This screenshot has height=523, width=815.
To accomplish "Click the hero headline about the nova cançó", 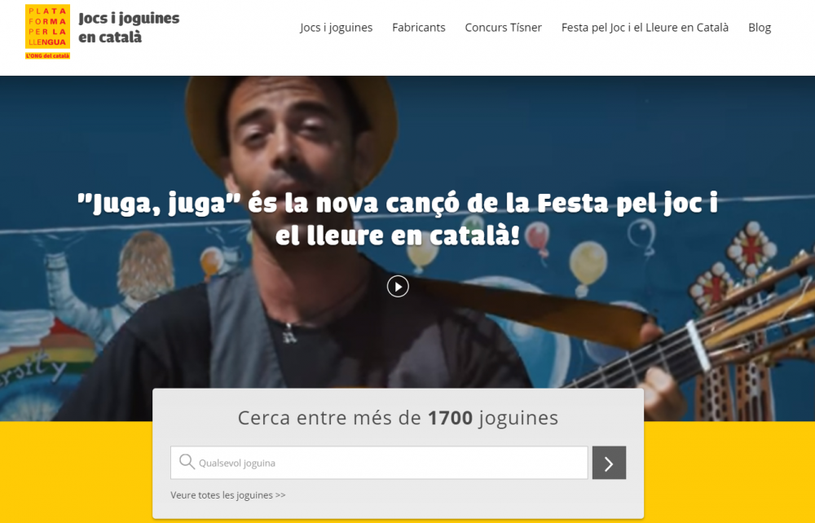I will (398, 219).
